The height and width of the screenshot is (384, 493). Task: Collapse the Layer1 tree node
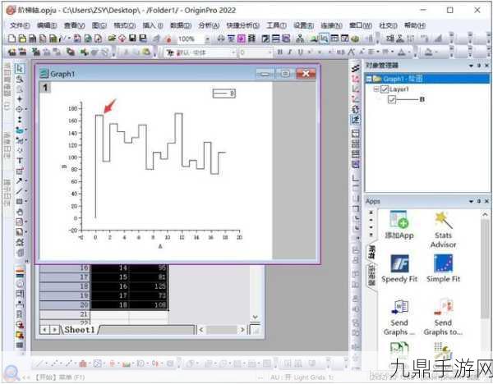click(376, 89)
